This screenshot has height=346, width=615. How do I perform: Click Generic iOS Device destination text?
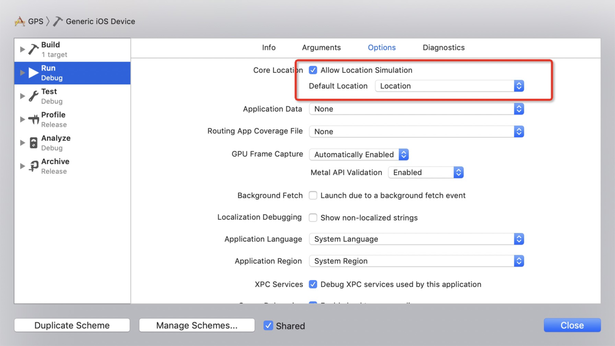100,21
